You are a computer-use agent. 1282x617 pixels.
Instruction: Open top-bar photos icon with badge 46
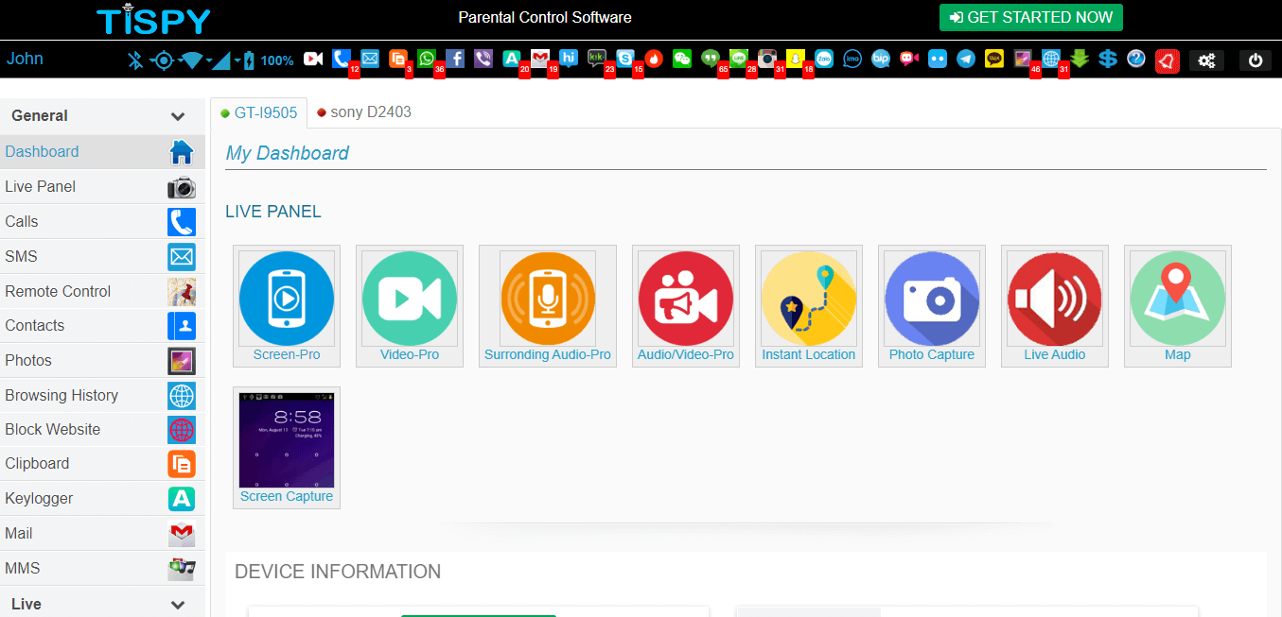(1023, 59)
